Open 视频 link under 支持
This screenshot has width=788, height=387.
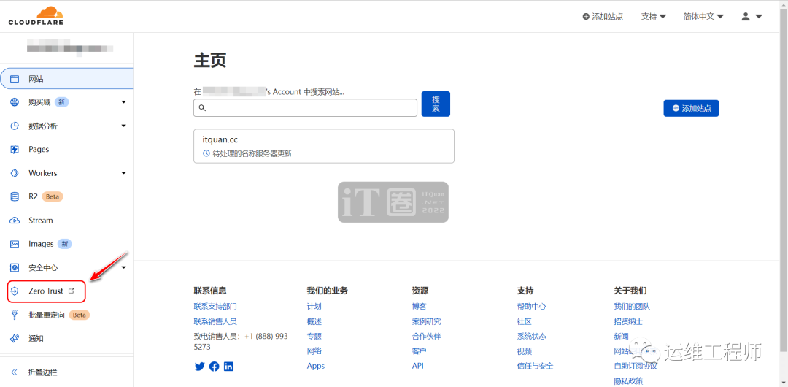click(524, 350)
